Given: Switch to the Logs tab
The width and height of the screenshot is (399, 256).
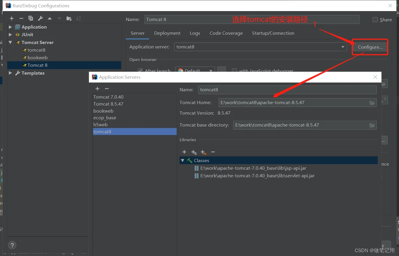Looking at the screenshot, I should (195, 33).
